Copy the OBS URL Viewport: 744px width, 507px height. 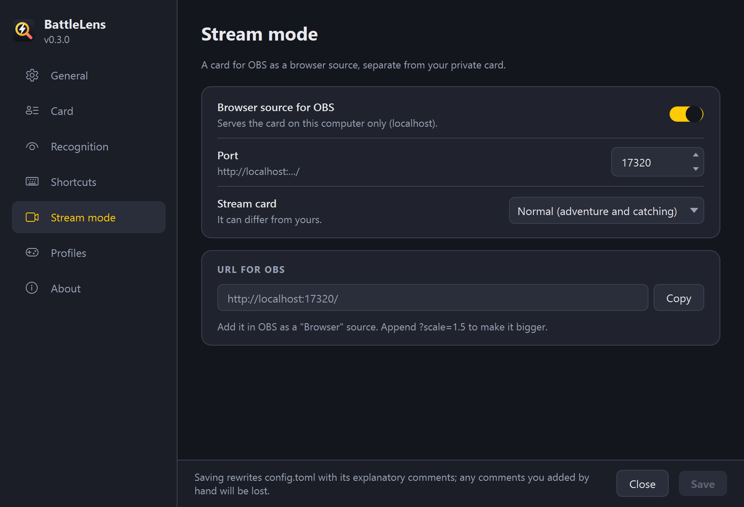tap(679, 297)
